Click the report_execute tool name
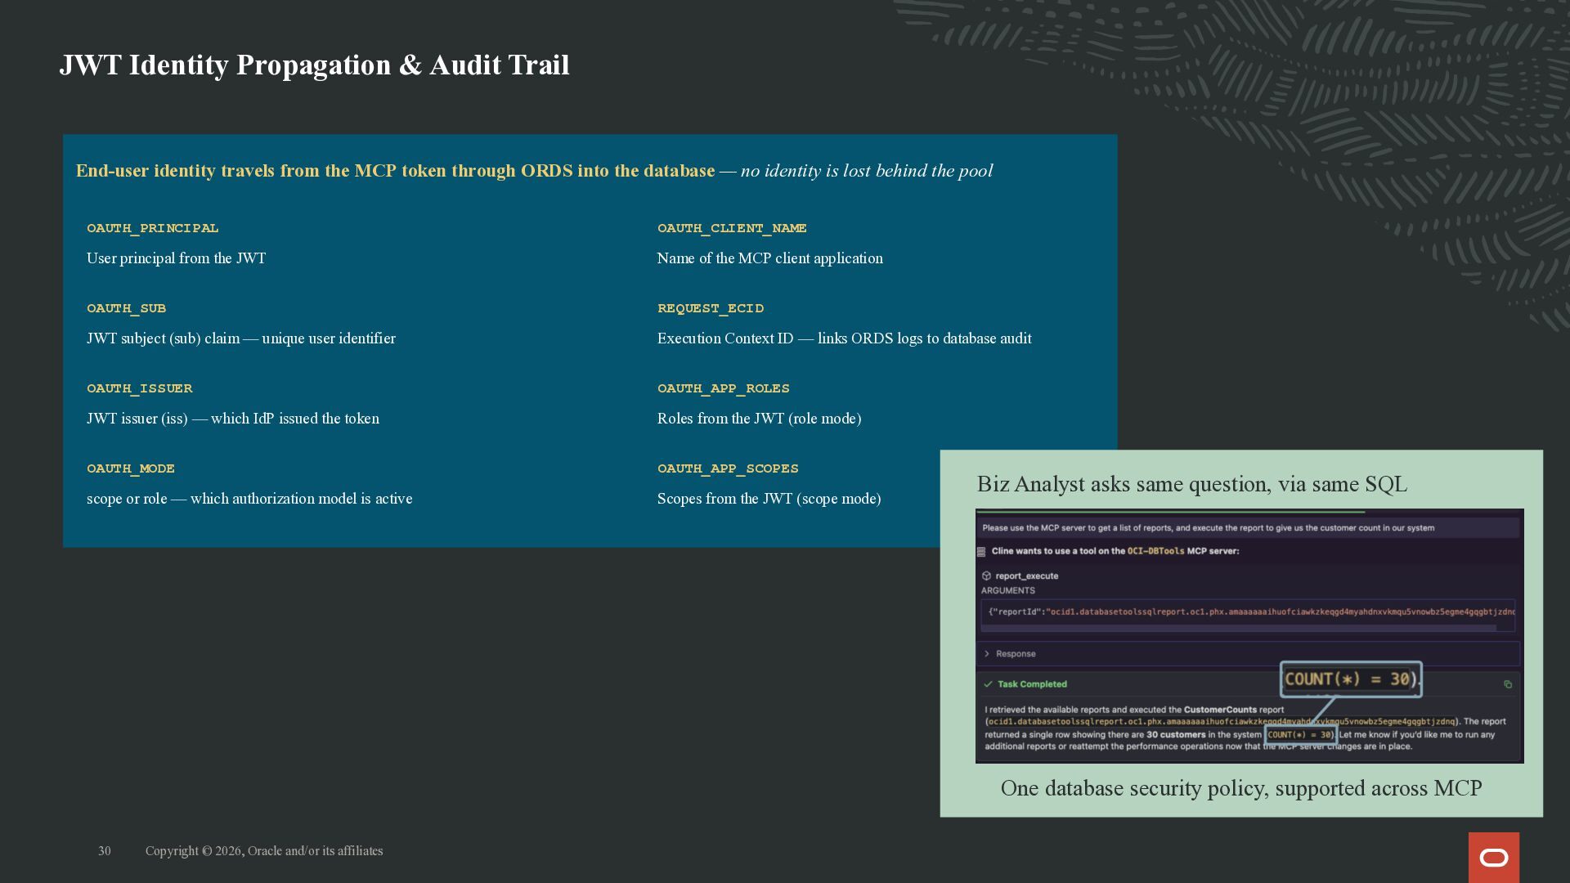The height and width of the screenshot is (883, 1570). pyautogui.click(x=1027, y=576)
